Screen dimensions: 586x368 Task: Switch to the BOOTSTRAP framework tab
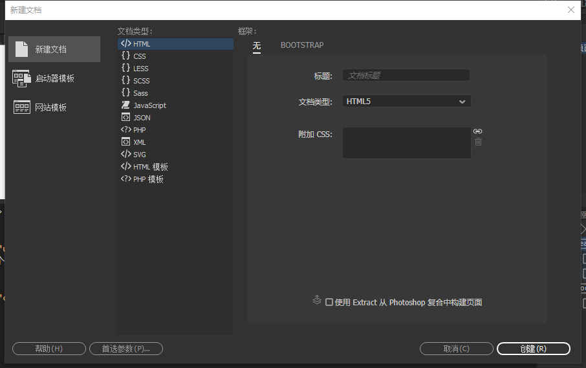click(x=302, y=45)
